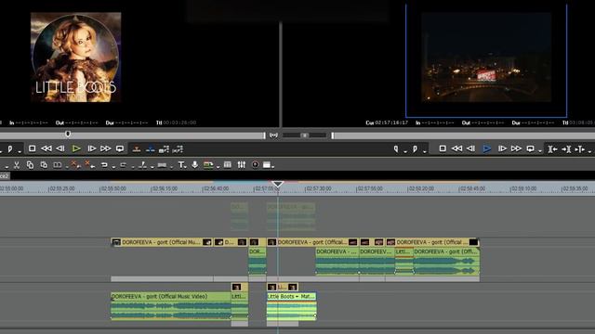
Task: Select the highlighted 'Little Boots' audio clip
Action: pos(291,306)
